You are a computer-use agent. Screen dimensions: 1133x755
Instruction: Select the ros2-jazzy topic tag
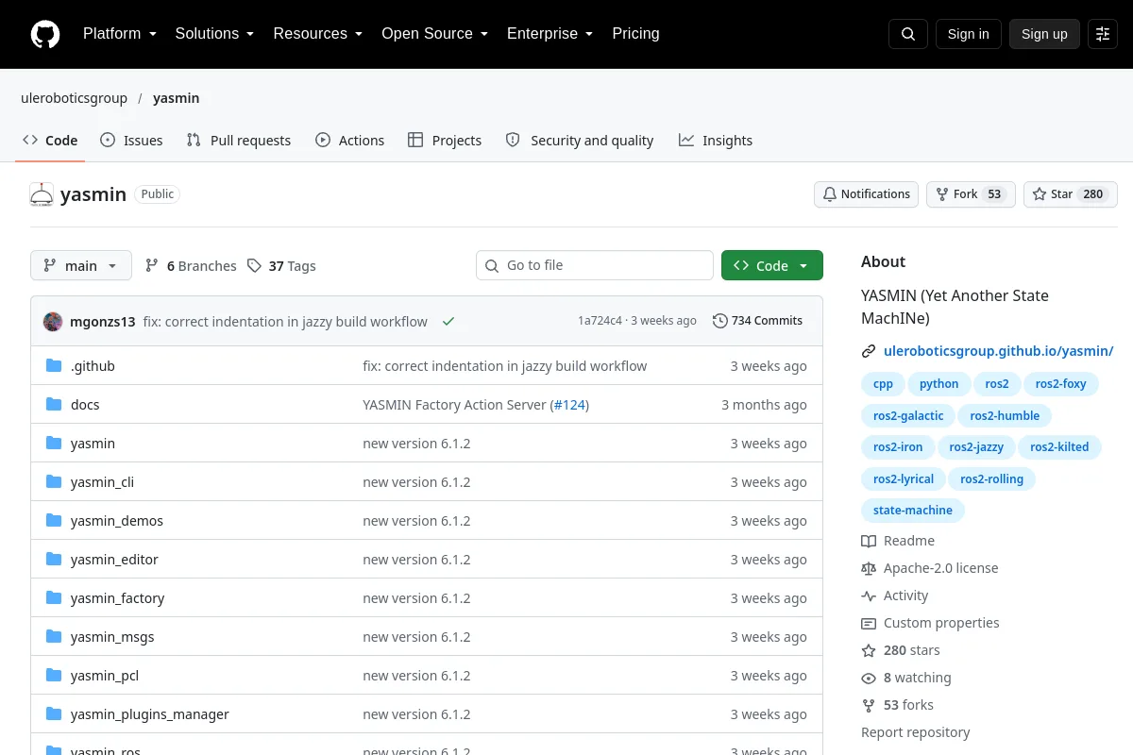coord(976,447)
